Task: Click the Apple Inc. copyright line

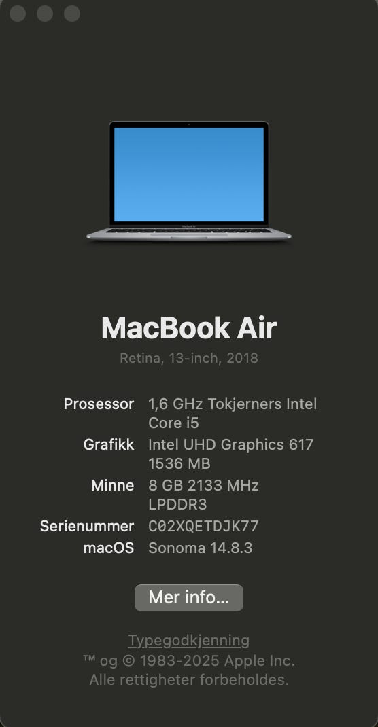Action: pyautogui.click(x=189, y=660)
